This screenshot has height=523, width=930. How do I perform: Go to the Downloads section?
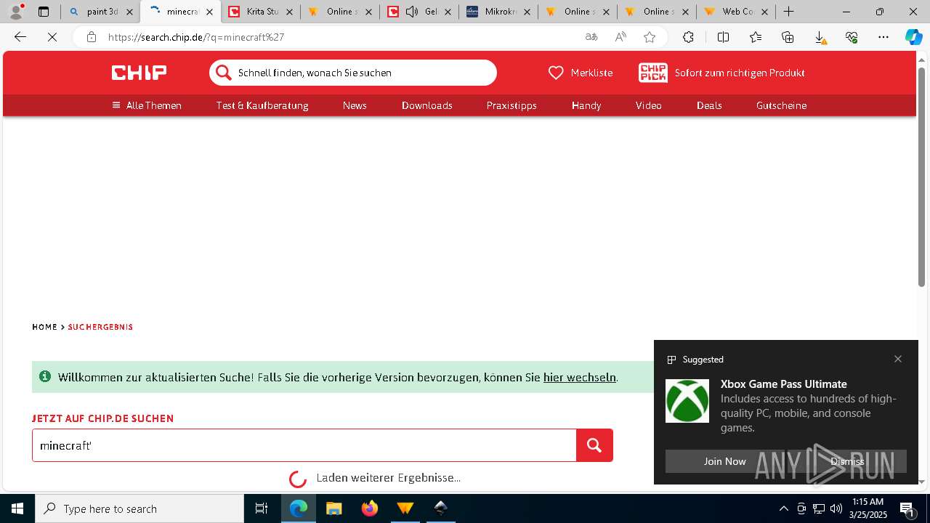tap(427, 105)
